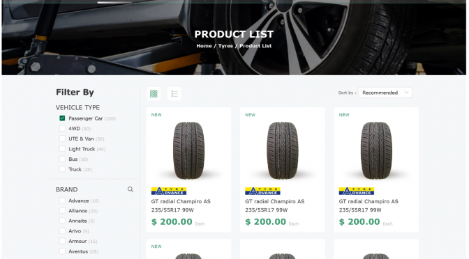Open the Sort by Recommended dropdown
Image resolution: width=469 pixels, height=259 pixels.
click(x=385, y=93)
